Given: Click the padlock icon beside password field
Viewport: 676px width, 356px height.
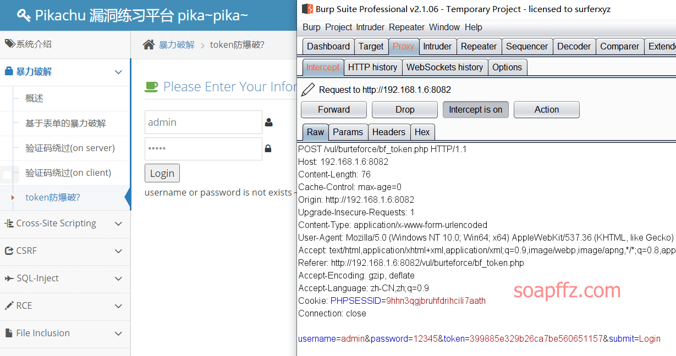Looking at the screenshot, I should point(268,148).
